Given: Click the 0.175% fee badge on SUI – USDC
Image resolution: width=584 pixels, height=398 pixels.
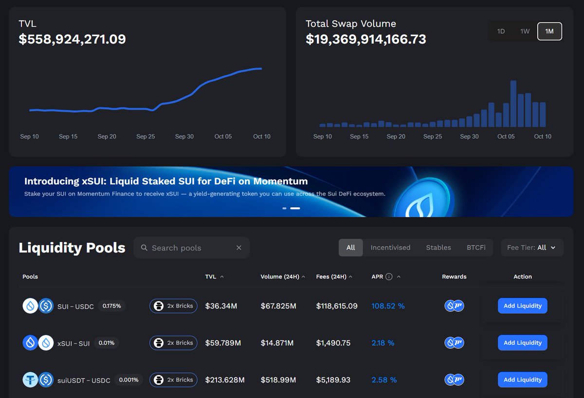Looking at the screenshot, I should (111, 306).
